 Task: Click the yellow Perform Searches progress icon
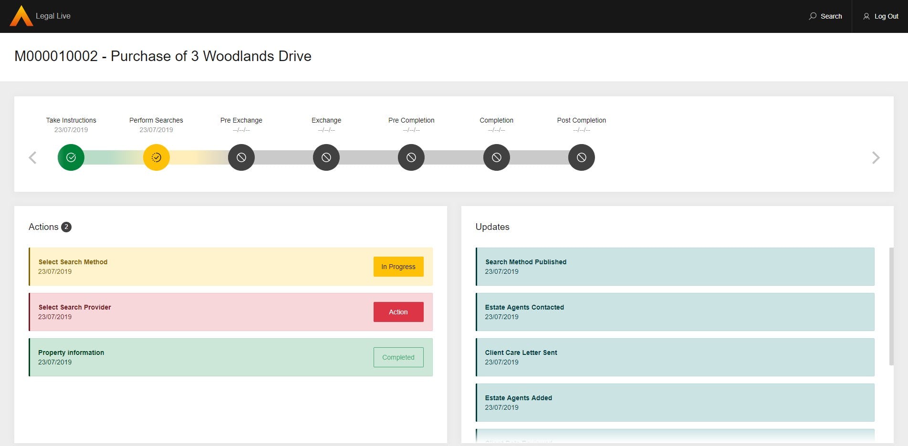pos(156,157)
